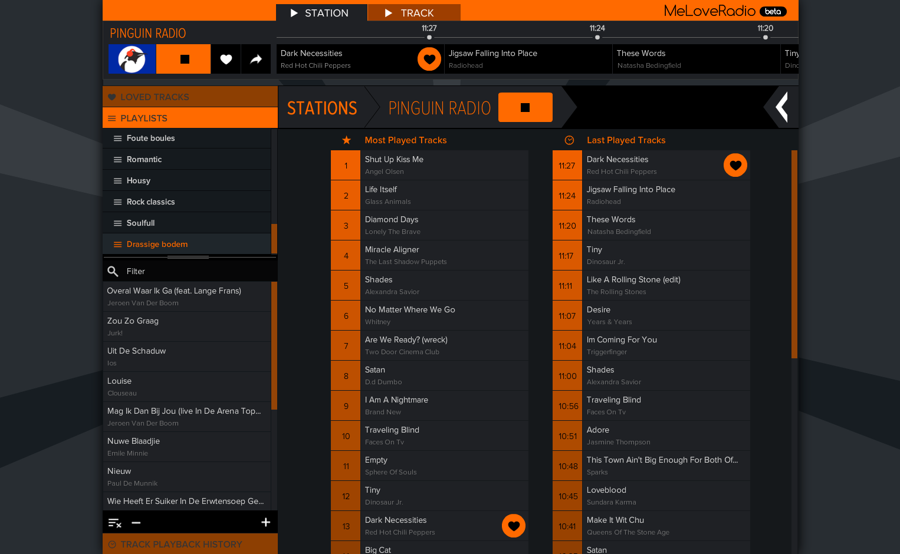Select These Words in Last Played list
900x554 pixels.
pyautogui.click(x=651, y=225)
